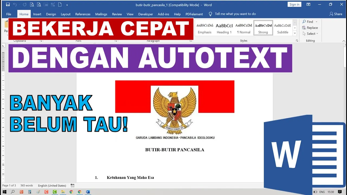Switch to the Developer tab
This screenshot has width=347, height=195.
click(146, 14)
